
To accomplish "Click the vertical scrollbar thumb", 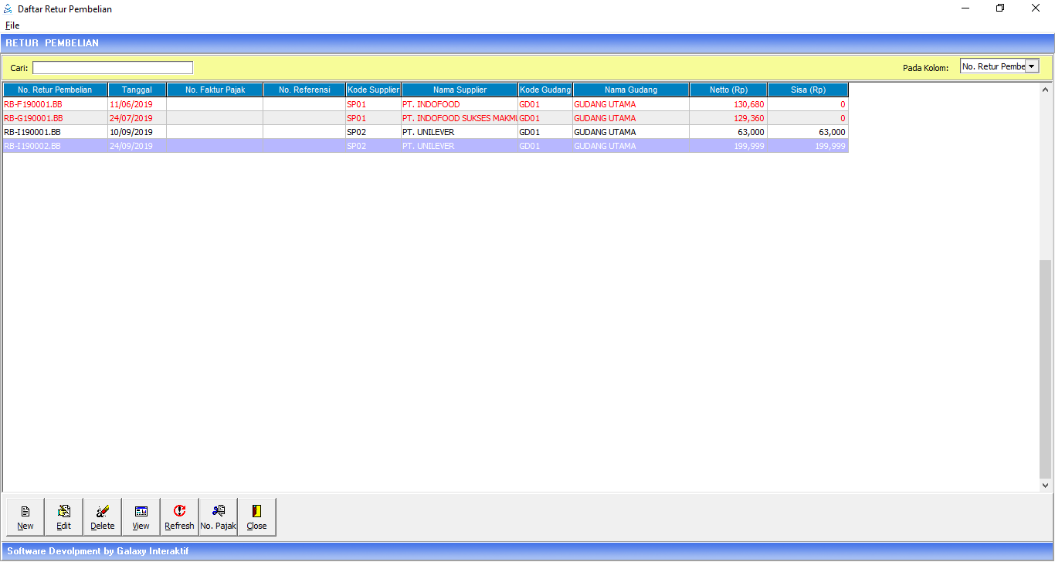I will (1046, 368).
